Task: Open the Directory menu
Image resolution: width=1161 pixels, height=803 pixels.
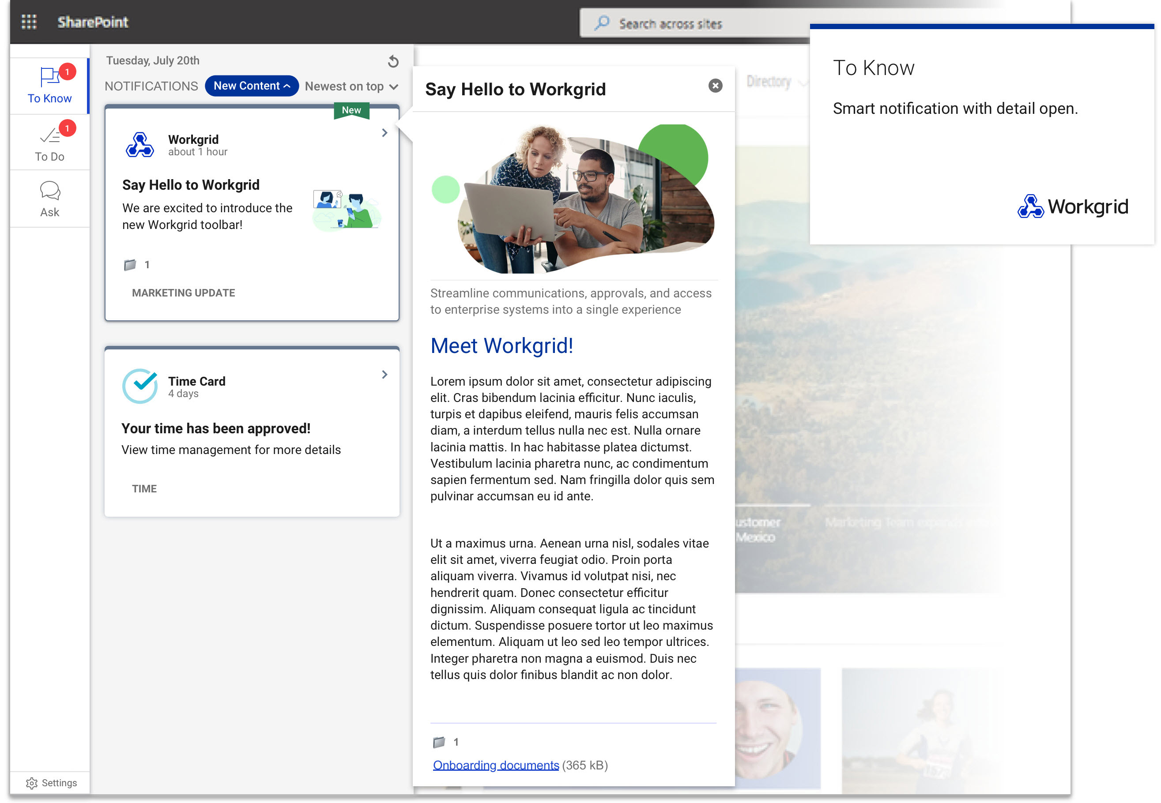Action: coord(769,82)
